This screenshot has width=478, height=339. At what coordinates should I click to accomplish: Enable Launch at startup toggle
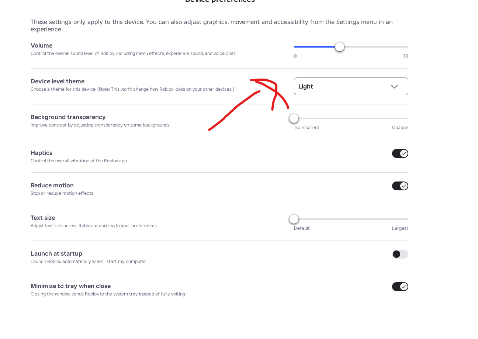pyautogui.click(x=400, y=254)
